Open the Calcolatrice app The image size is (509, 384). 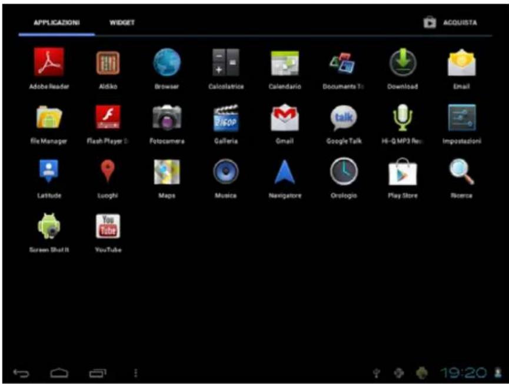point(225,62)
